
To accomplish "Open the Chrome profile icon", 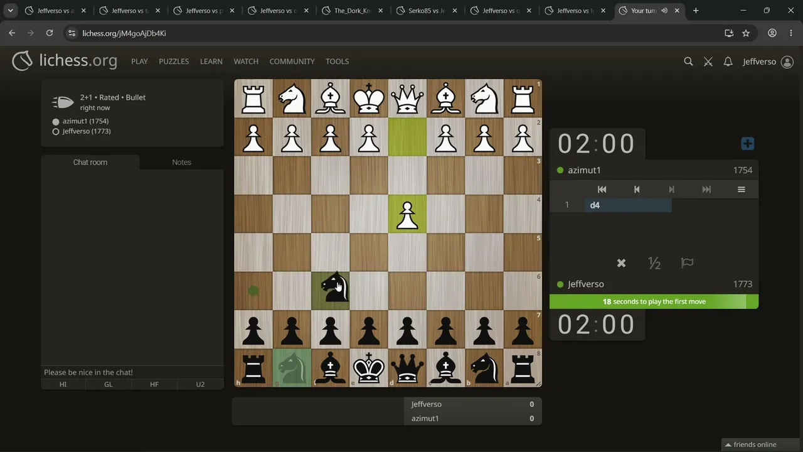I will point(772,33).
